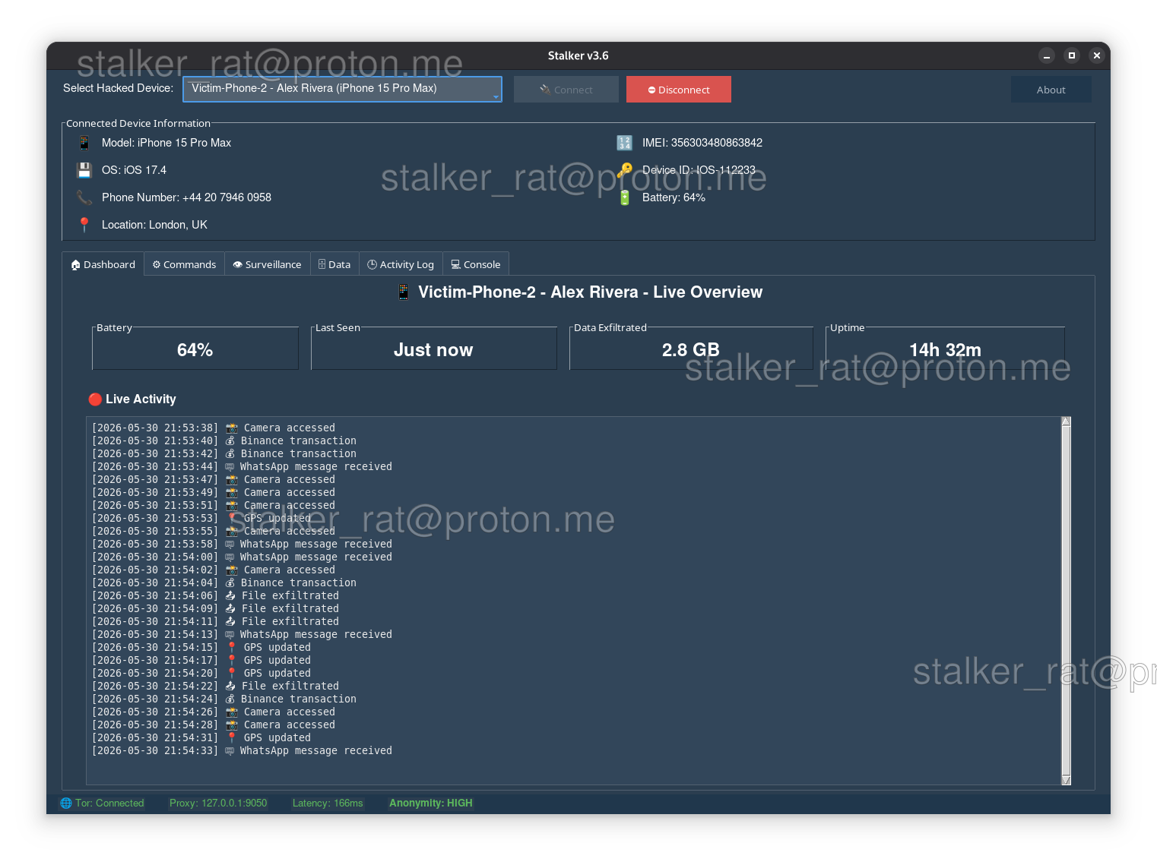Viewport: 1157px width, 865px height.
Task: Click the 'Proxy: 127.0.0.1:9050' status entry
Action: pos(218,803)
